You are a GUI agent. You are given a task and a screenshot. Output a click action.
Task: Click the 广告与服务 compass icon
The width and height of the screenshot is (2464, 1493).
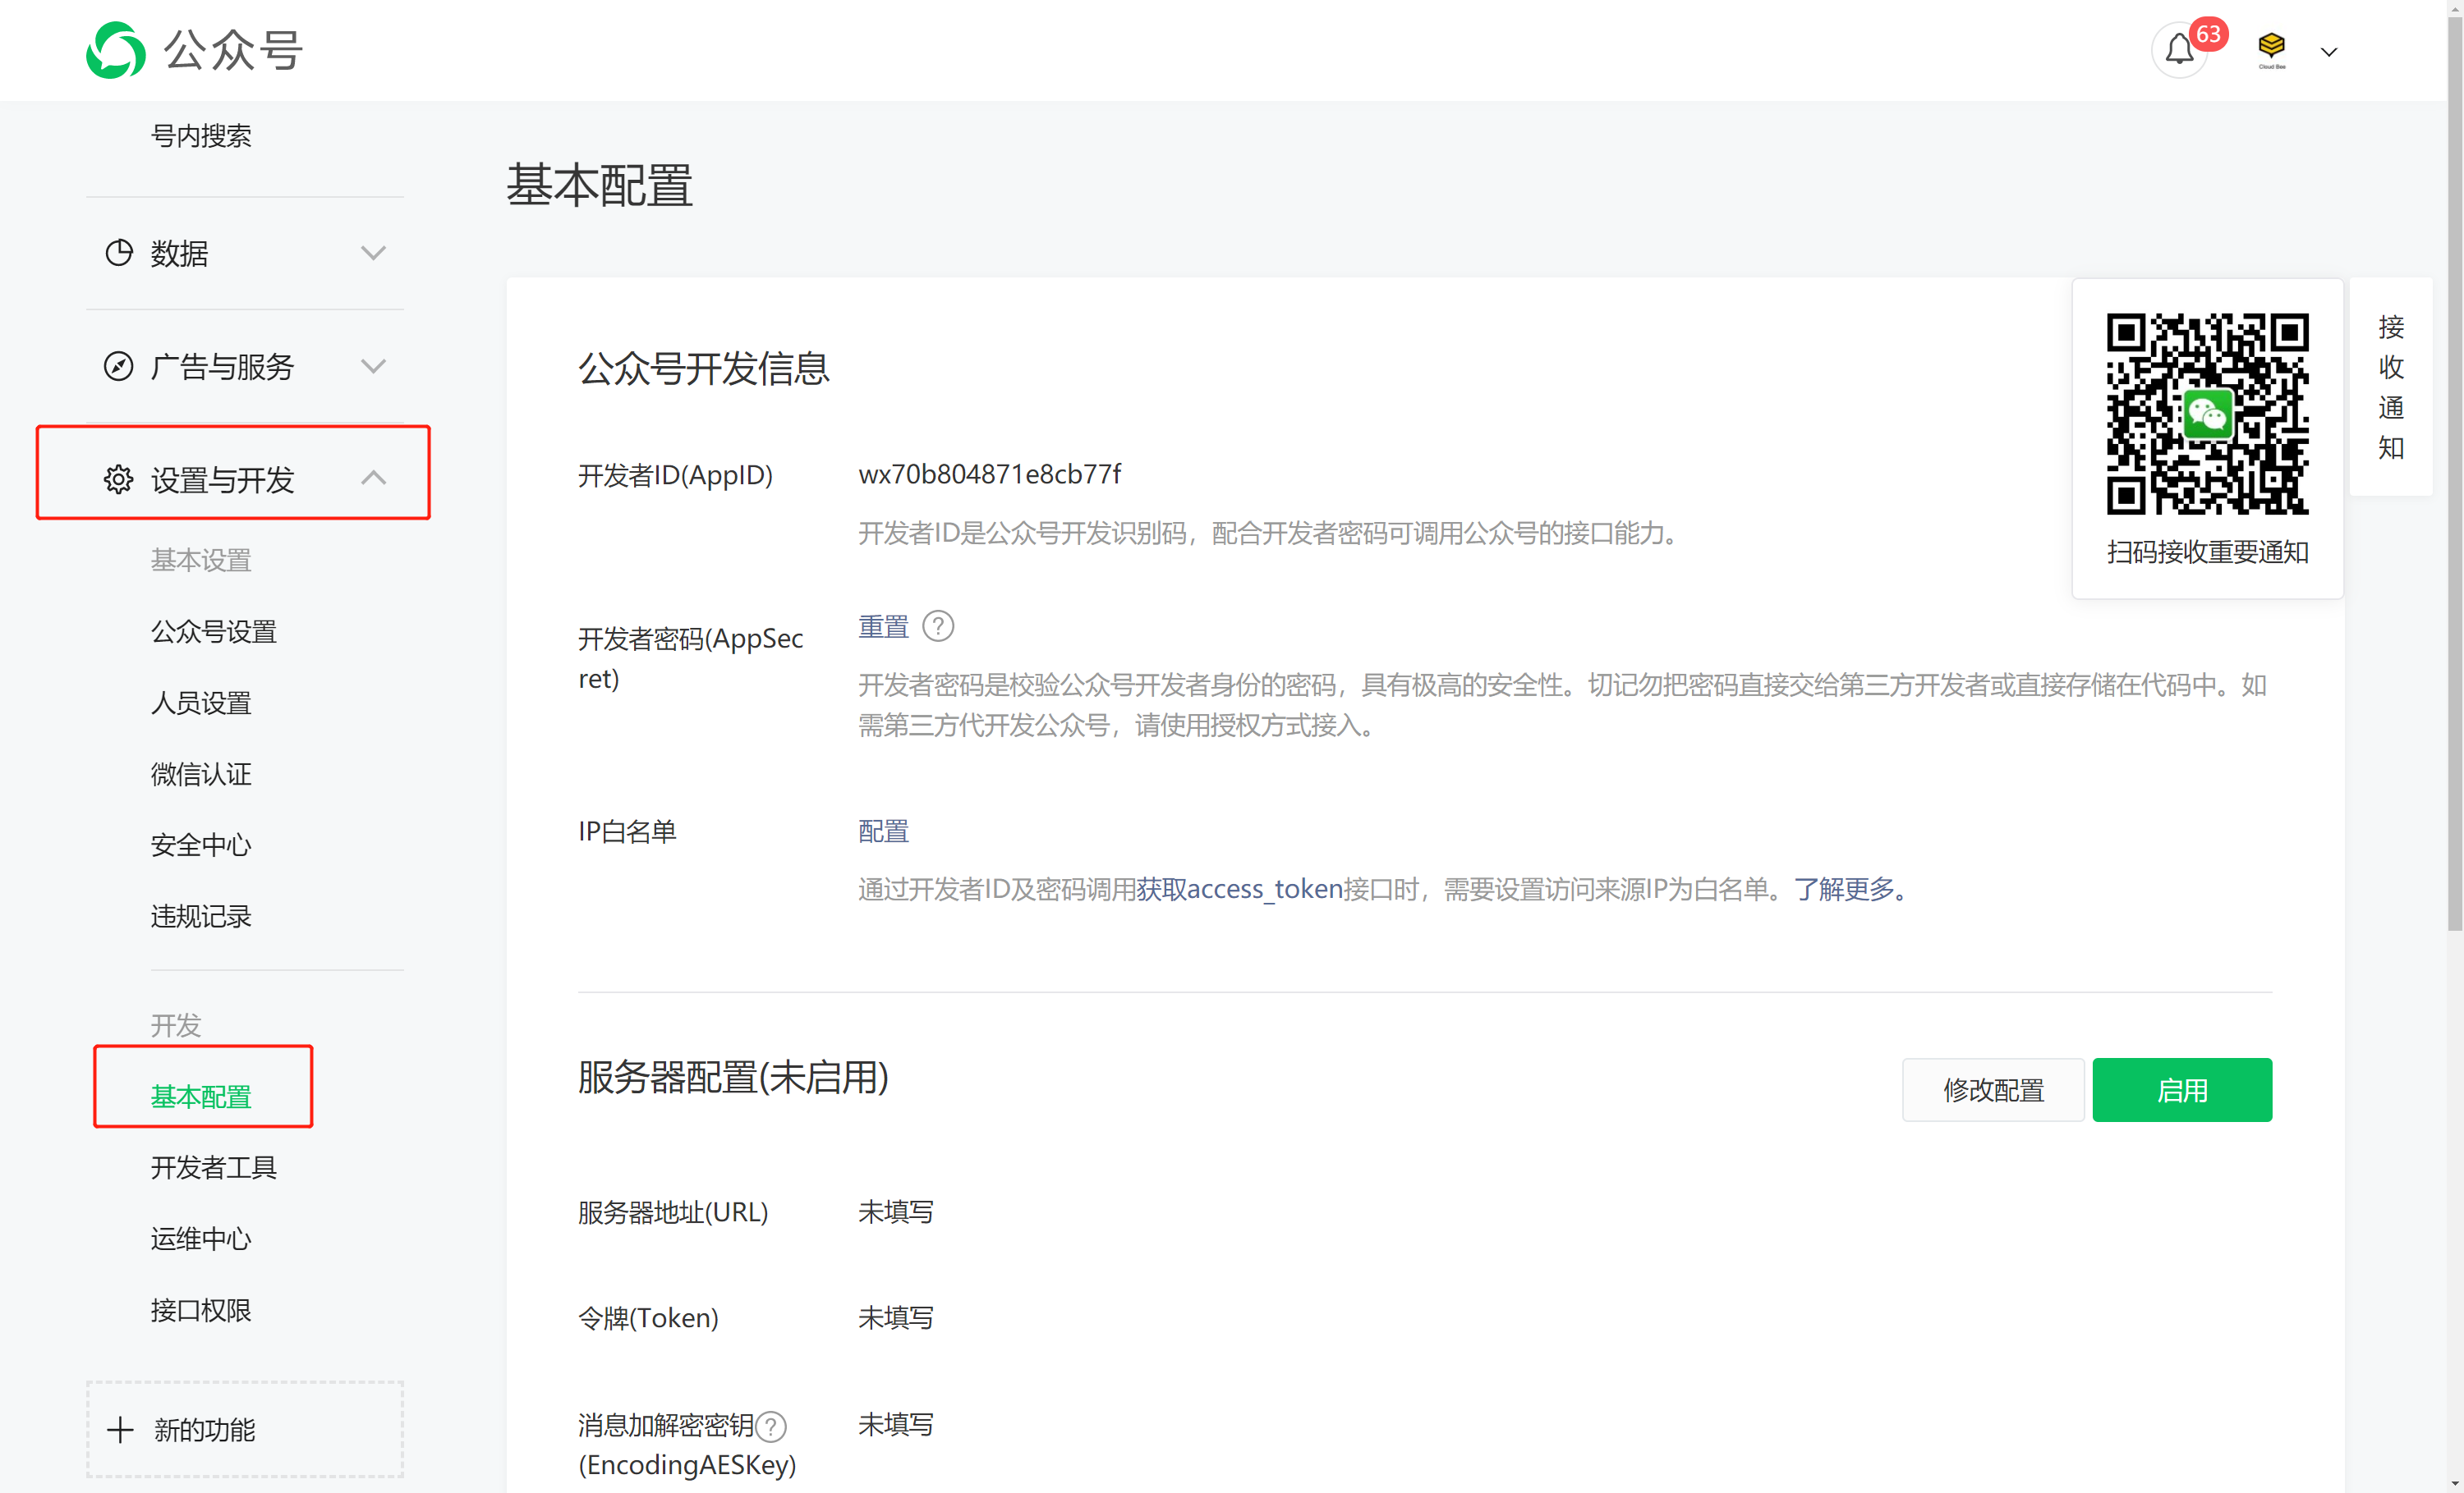click(x=119, y=367)
